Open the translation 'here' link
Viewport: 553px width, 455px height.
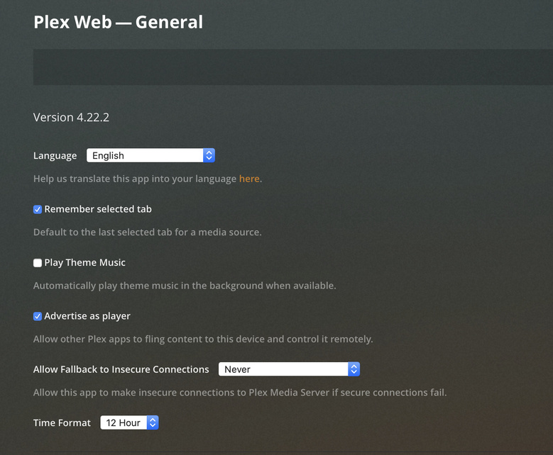point(249,179)
